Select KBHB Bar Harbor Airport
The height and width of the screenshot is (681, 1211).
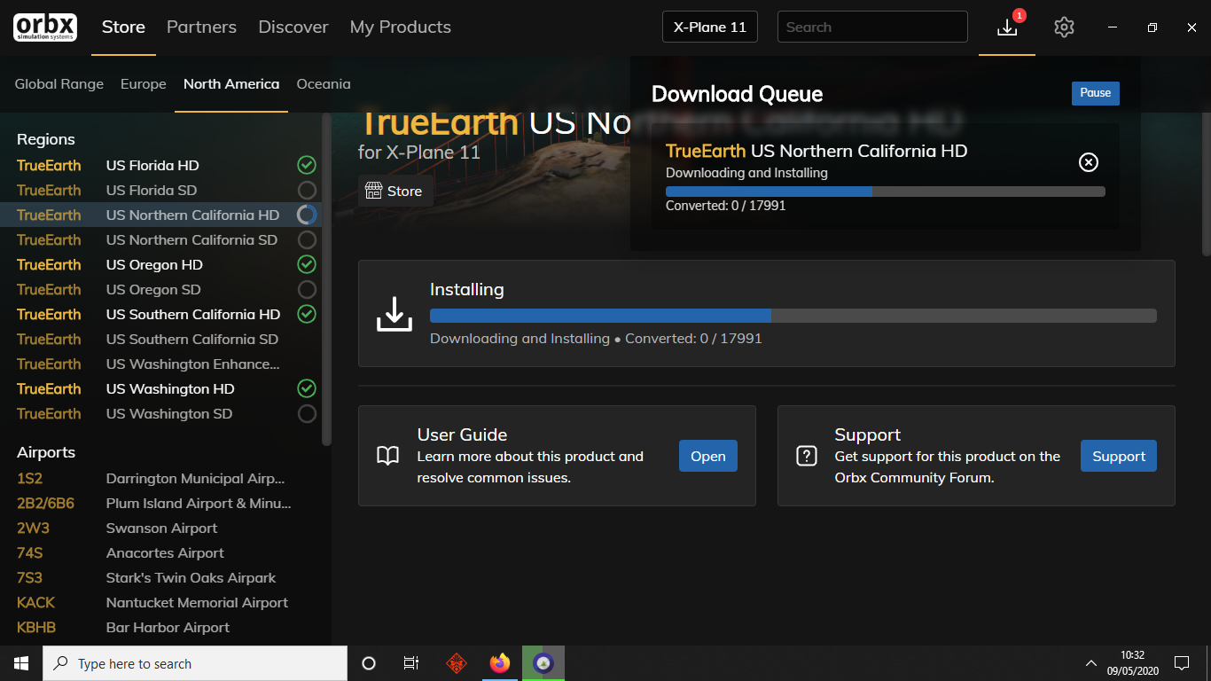pos(160,627)
